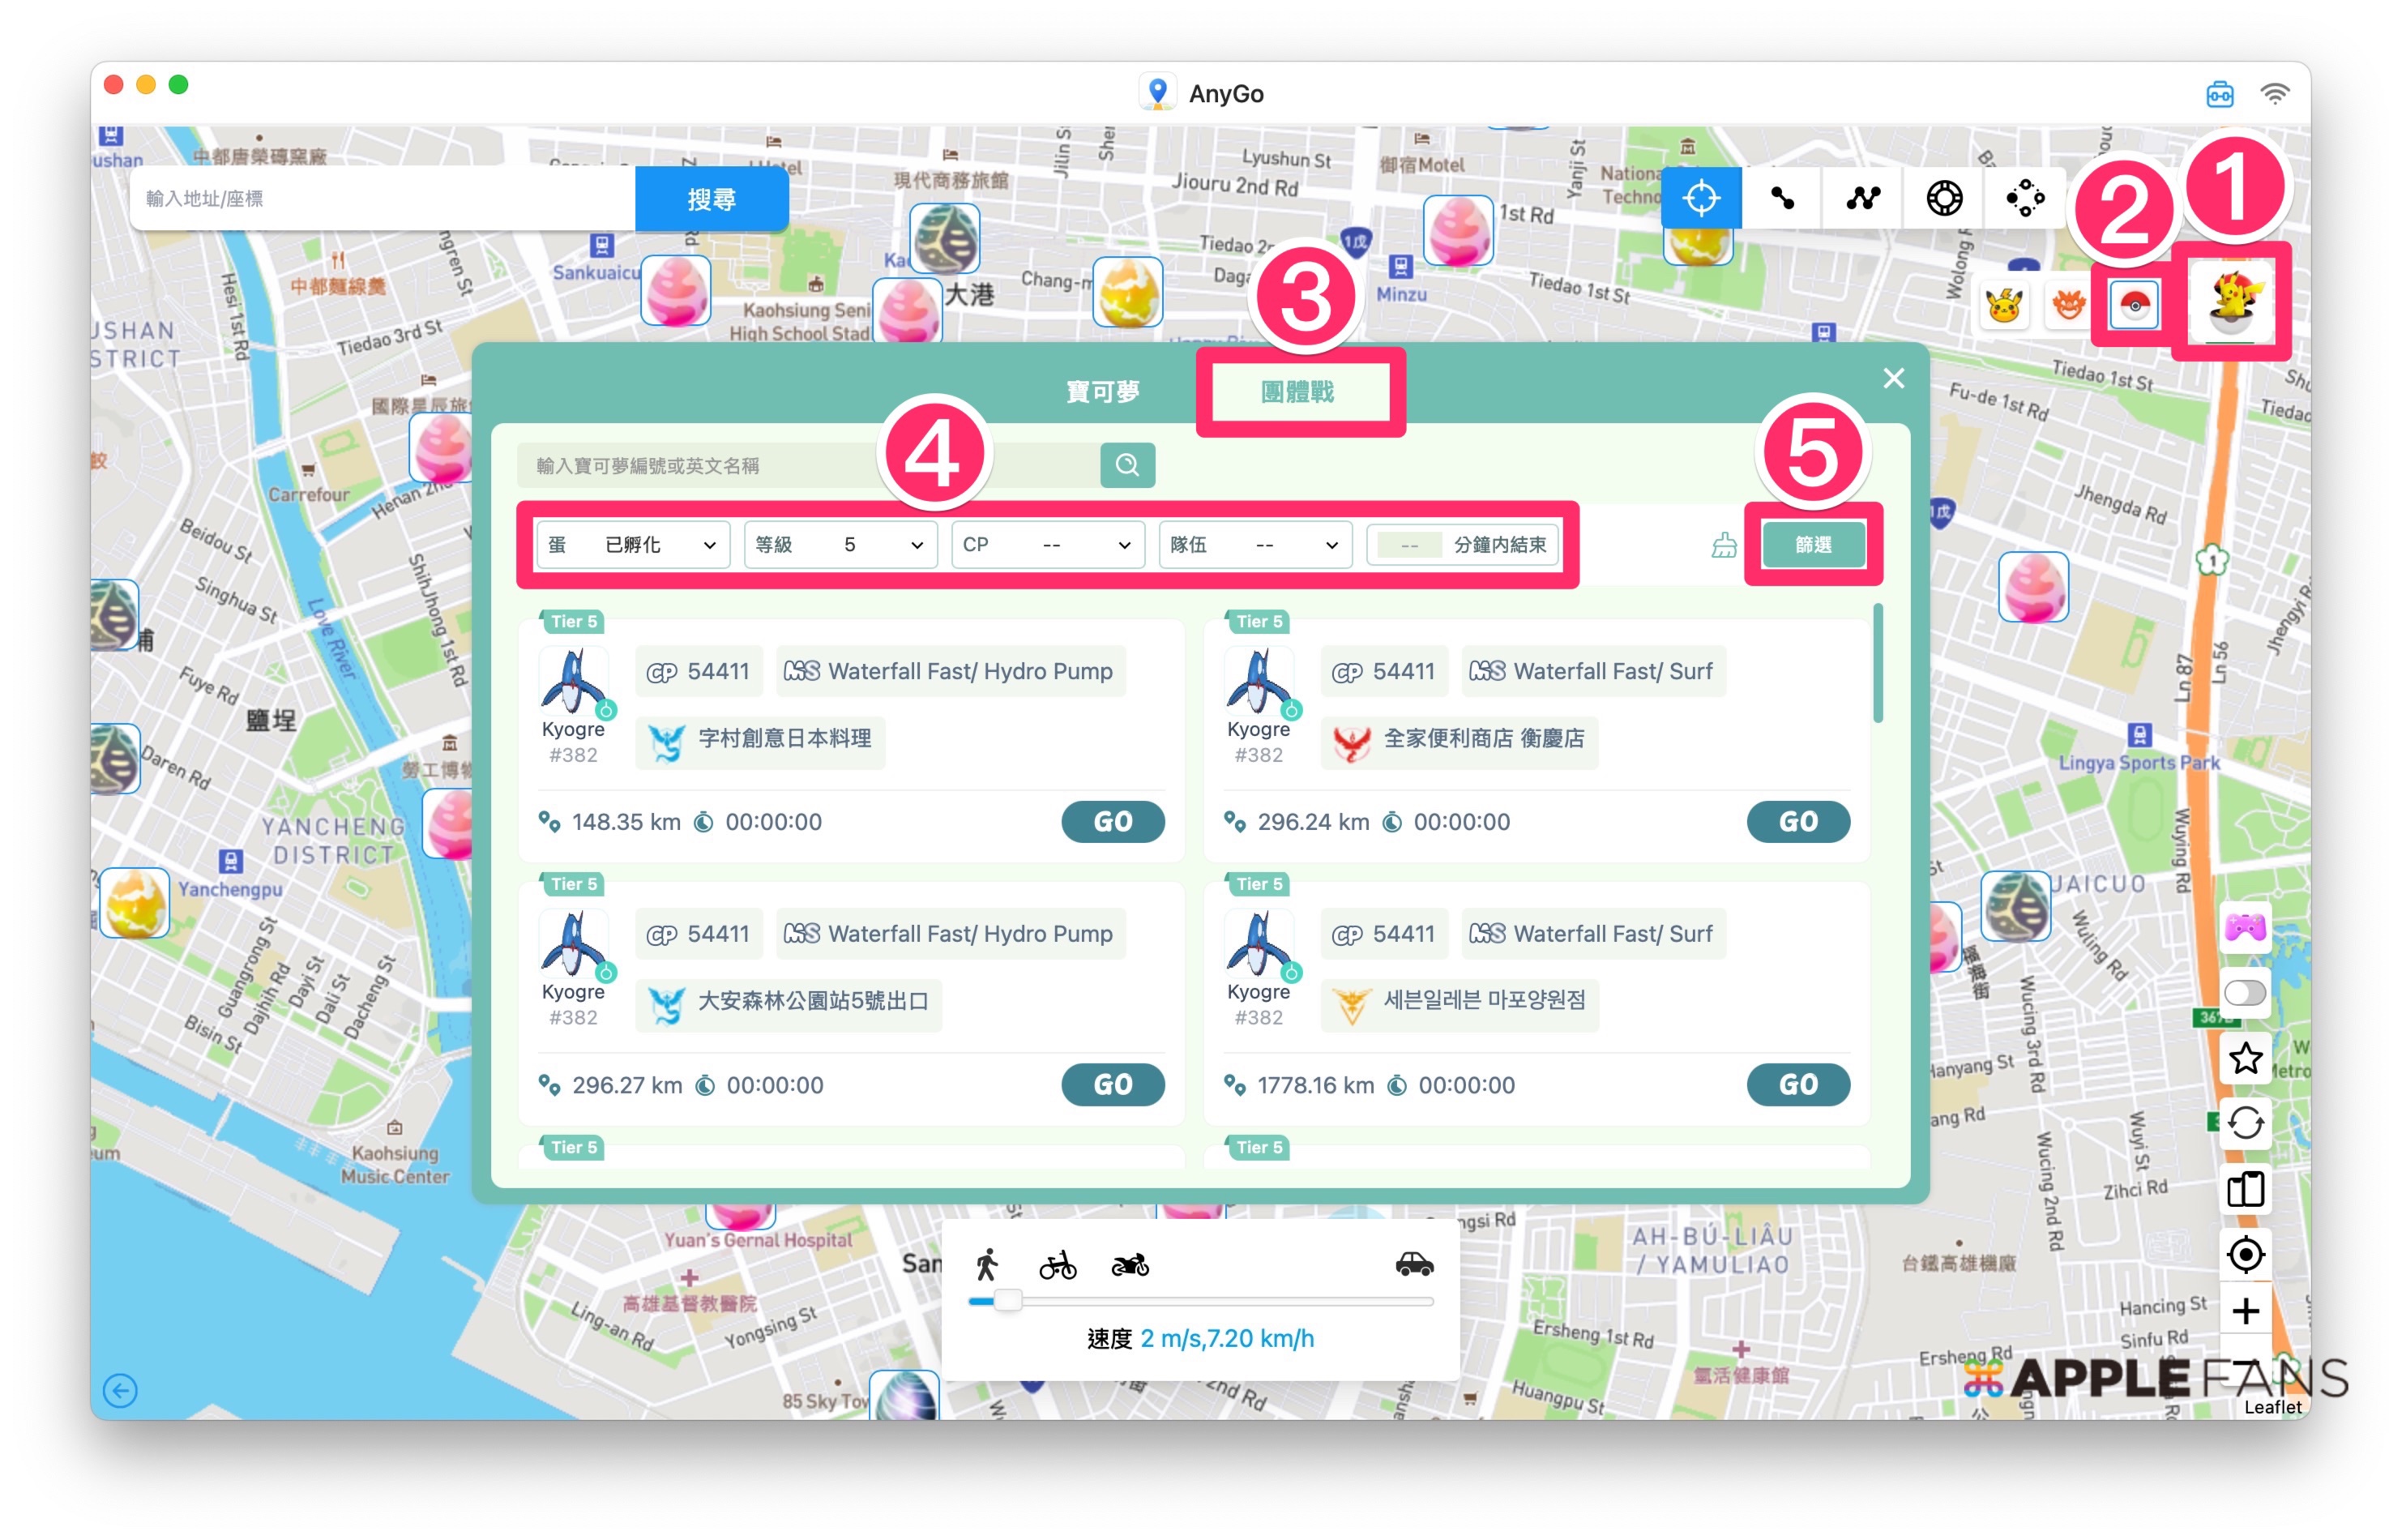The width and height of the screenshot is (2402, 1540).
Task: Click the blue 搜尋 search button
Action: click(711, 199)
